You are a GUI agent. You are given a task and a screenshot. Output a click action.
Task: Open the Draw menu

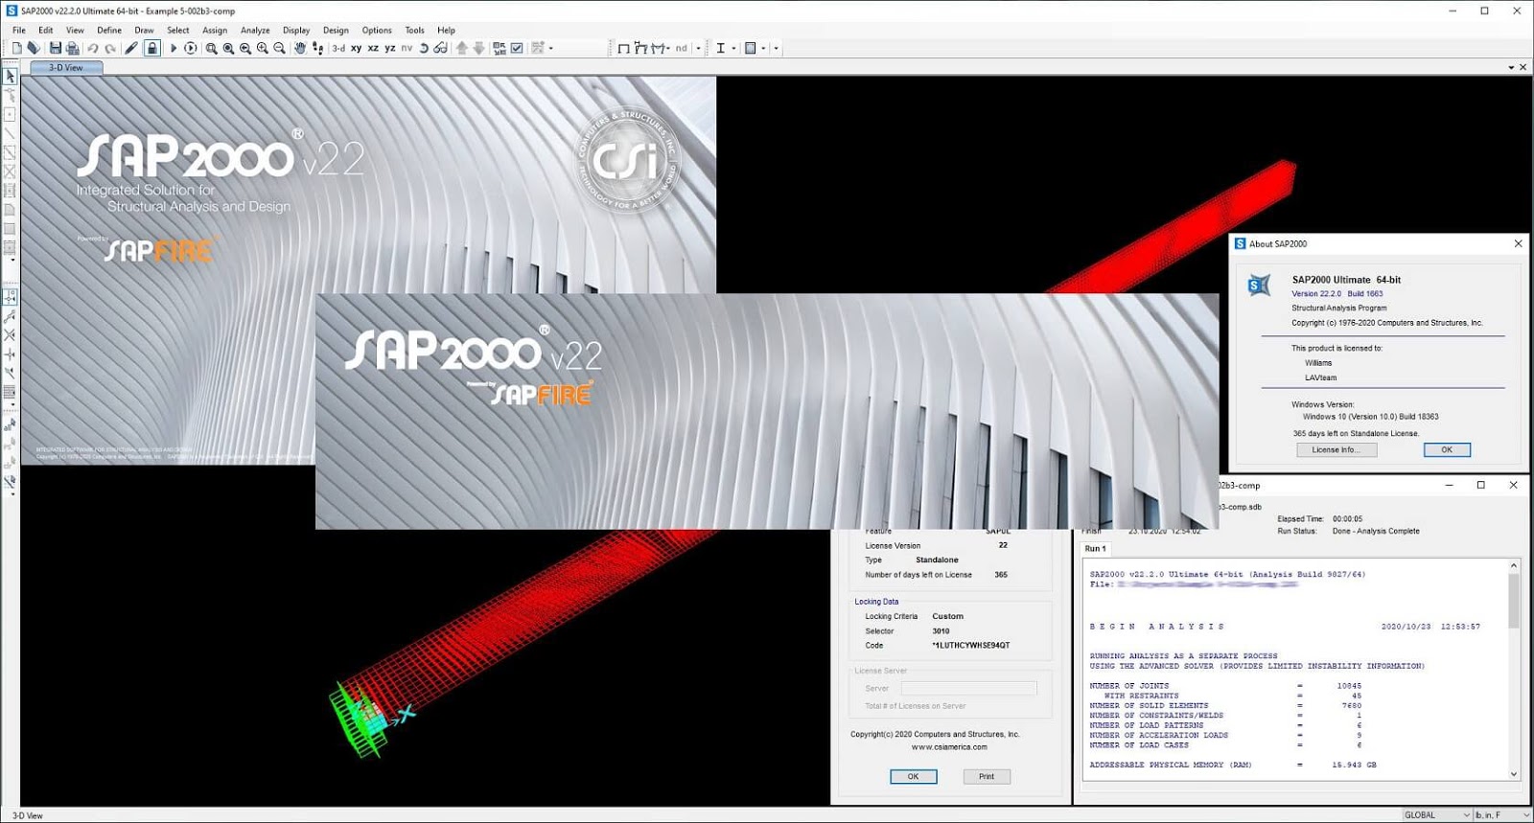[x=144, y=30]
